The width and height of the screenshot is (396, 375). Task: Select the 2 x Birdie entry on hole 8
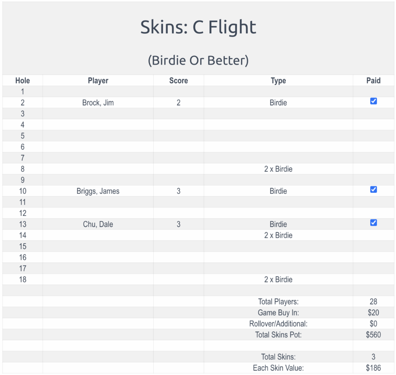pyautogui.click(x=278, y=169)
